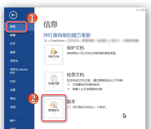Click the document icon beside 找不到此文件的上一个版本
The image size is (151, 129).
click(69, 107)
